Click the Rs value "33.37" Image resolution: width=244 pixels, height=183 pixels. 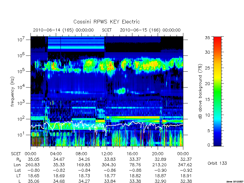click(135, 159)
